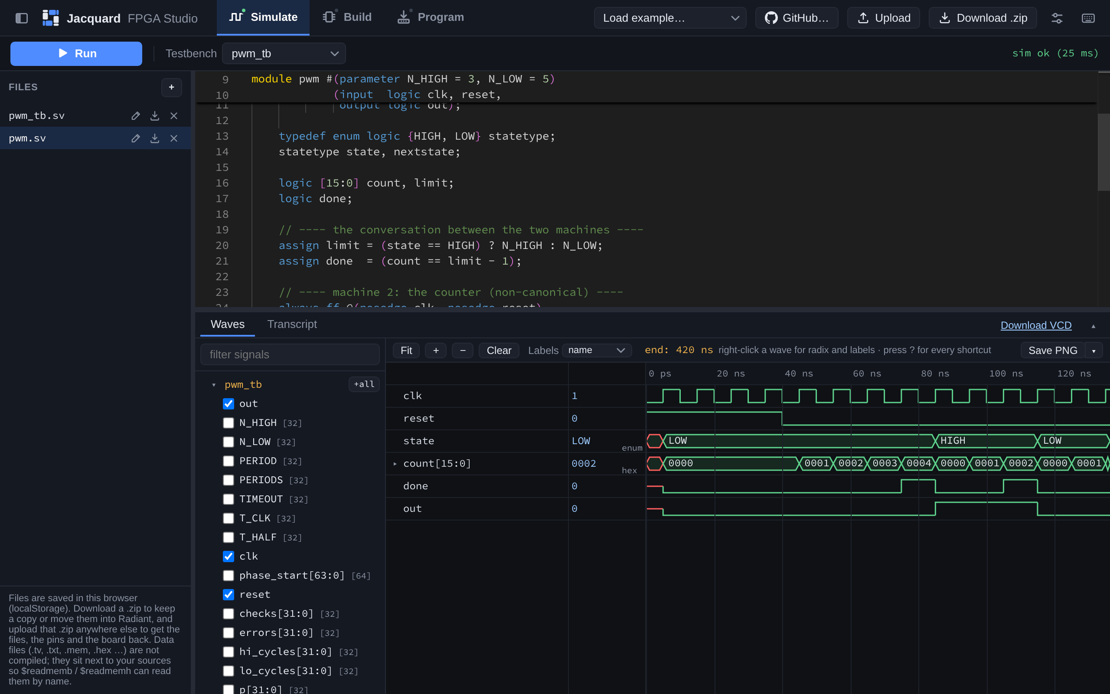
Task: Switch to the Build tab
Action: pyautogui.click(x=347, y=17)
